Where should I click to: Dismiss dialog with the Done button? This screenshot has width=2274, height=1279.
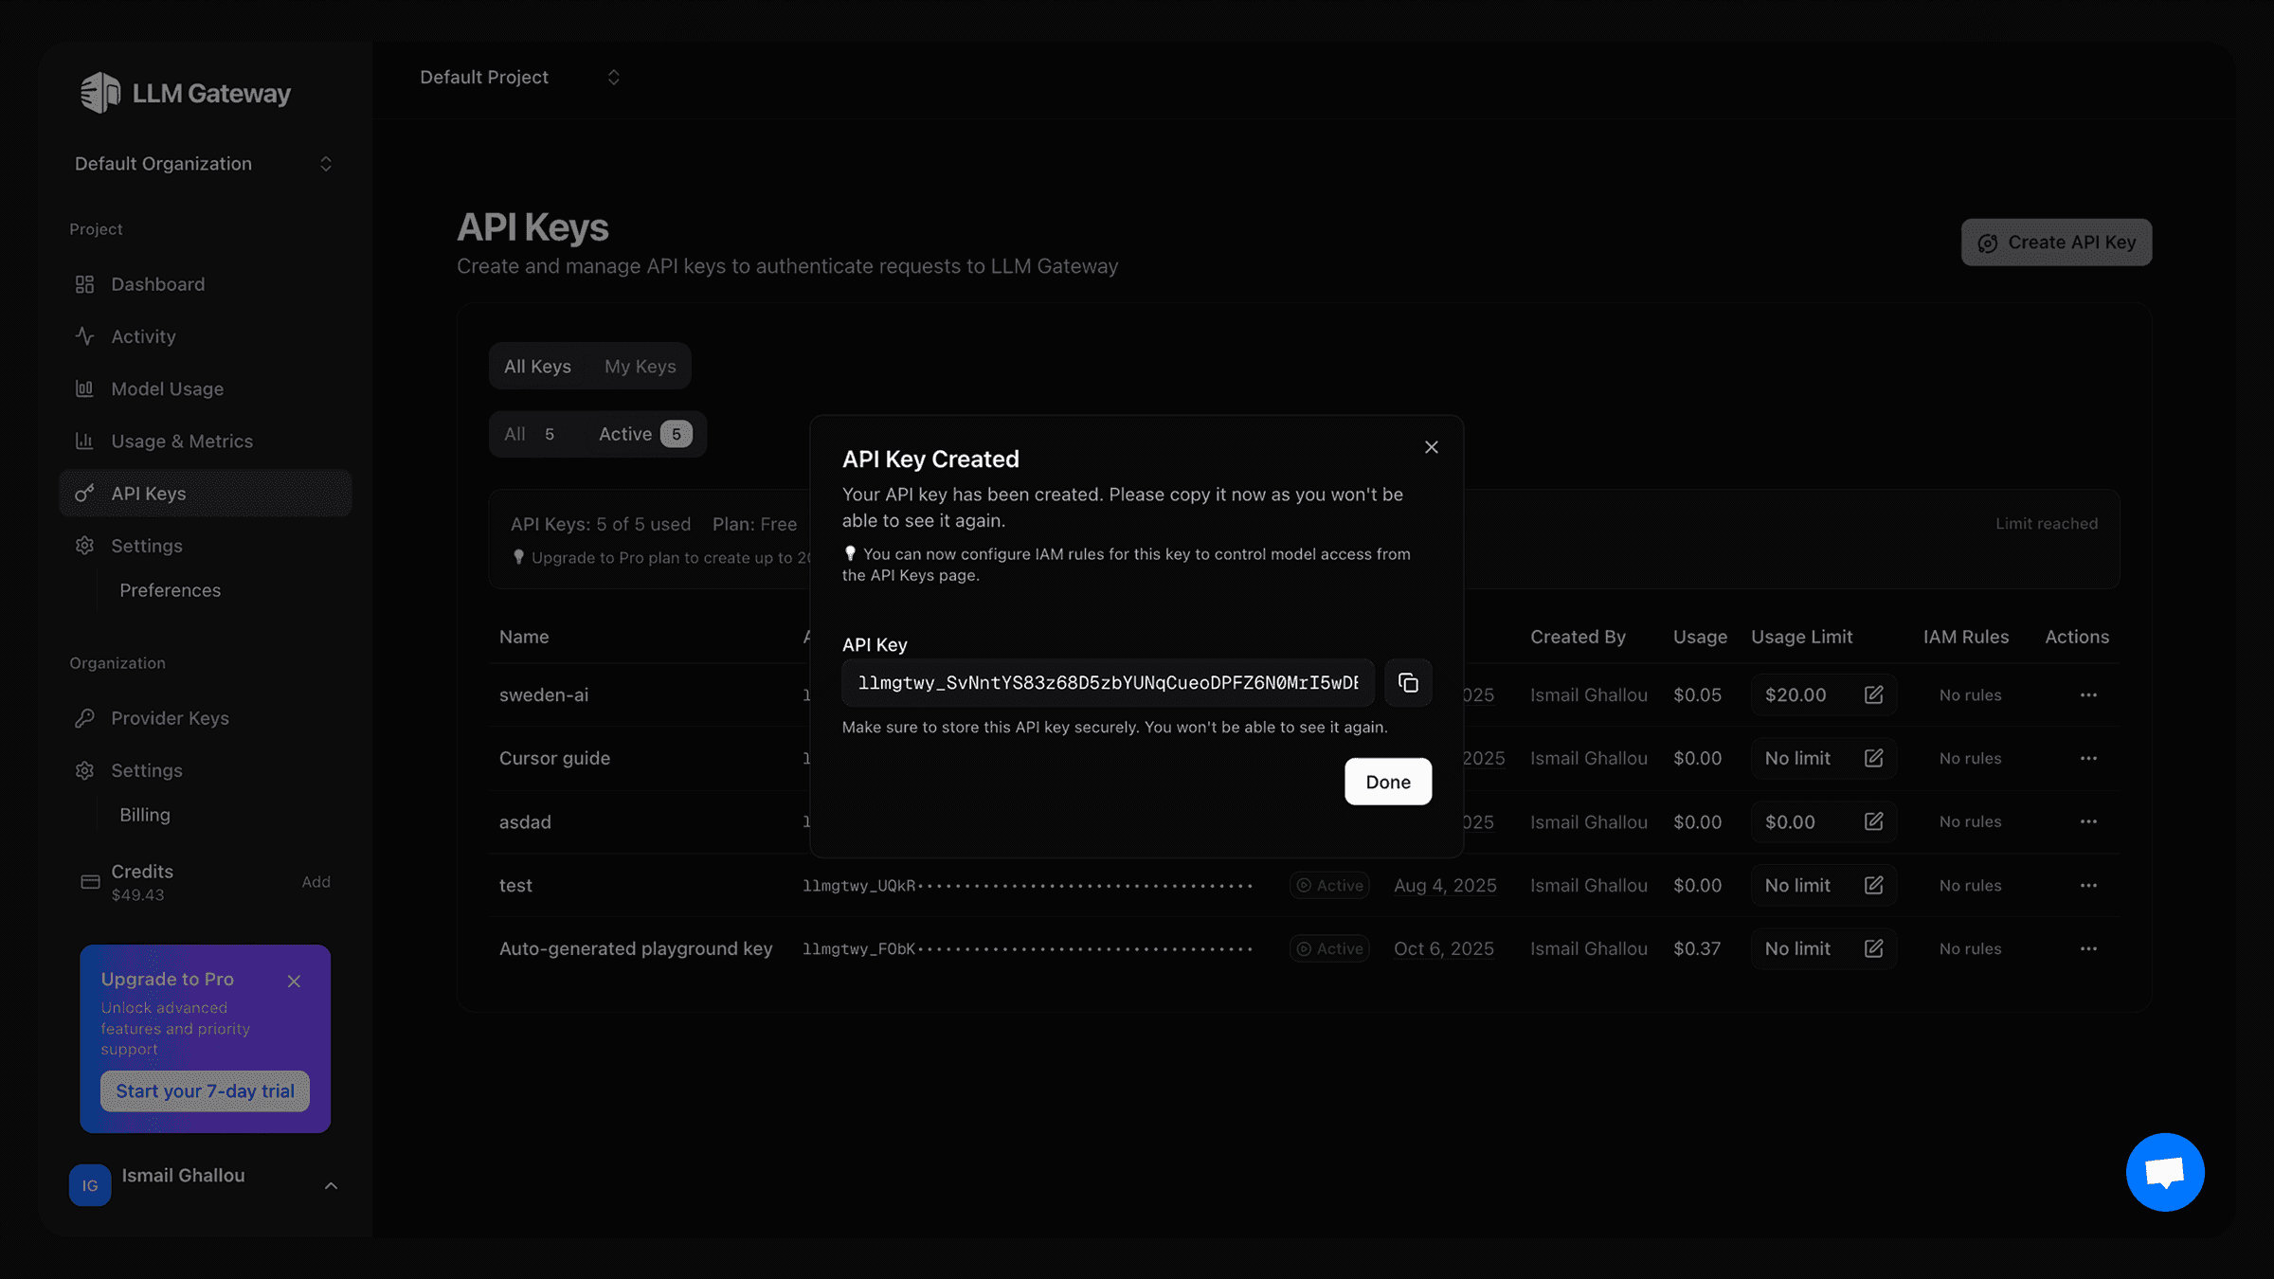click(1387, 781)
